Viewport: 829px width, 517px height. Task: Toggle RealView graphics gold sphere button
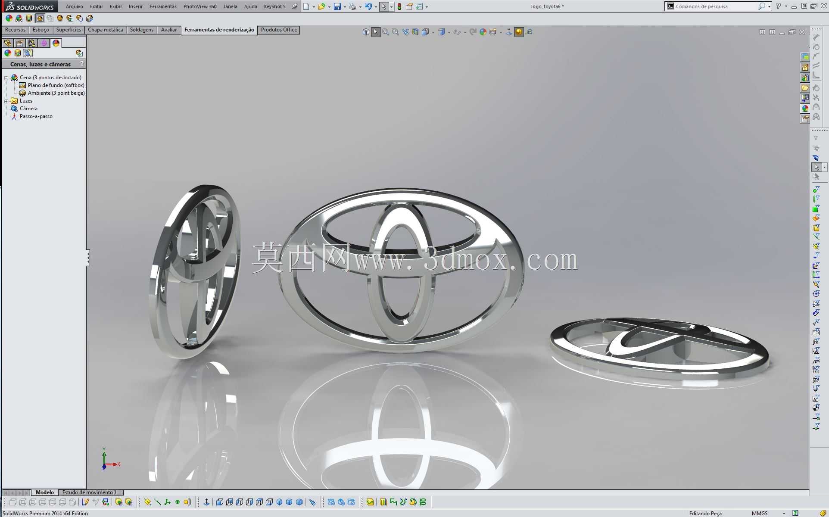(519, 32)
